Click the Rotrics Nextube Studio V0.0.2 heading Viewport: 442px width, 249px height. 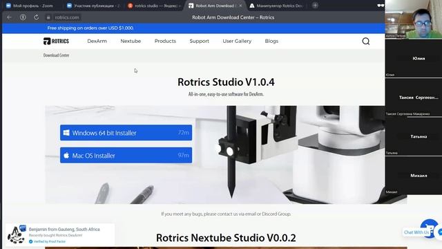click(x=226, y=238)
